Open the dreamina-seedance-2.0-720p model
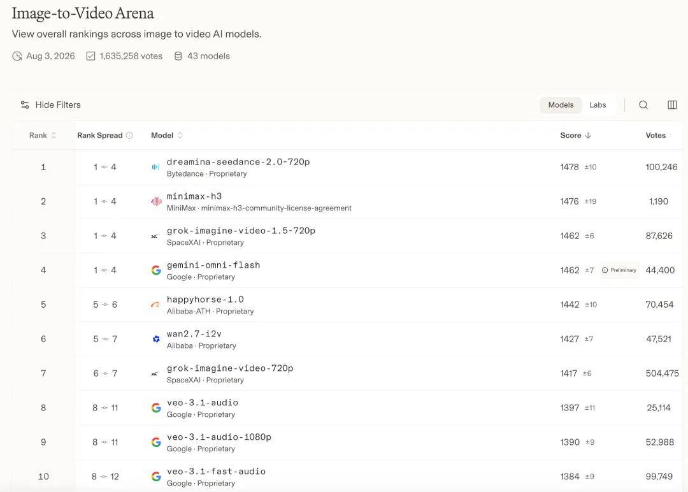688x492 pixels. tap(238, 162)
